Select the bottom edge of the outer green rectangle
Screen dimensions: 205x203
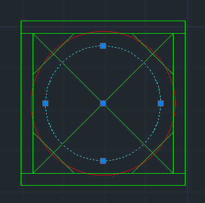click(103, 185)
